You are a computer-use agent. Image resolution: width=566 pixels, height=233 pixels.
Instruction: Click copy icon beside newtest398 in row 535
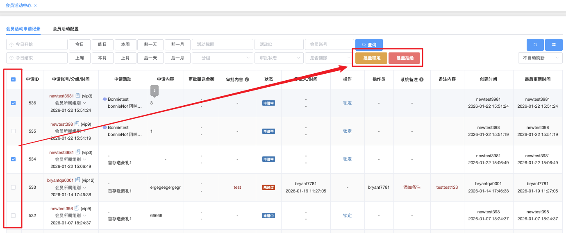click(x=77, y=124)
